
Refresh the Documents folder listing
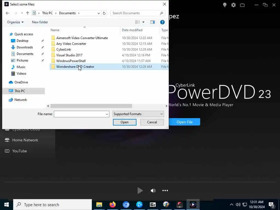104,13
